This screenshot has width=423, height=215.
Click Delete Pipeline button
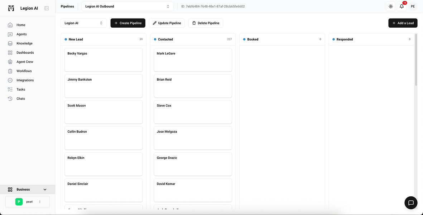[x=206, y=23]
